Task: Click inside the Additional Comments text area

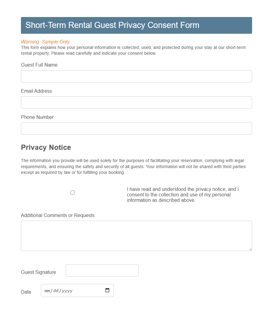Action: pos(136,236)
